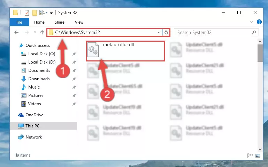Click the Network icon in sidebar
The width and height of the screenshot is (268, 167).
click(21, 137)
